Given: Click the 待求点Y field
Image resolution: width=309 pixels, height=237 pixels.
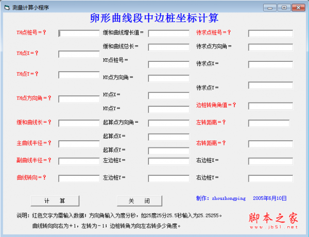Looking at the screenshot, I should (270, 86).
